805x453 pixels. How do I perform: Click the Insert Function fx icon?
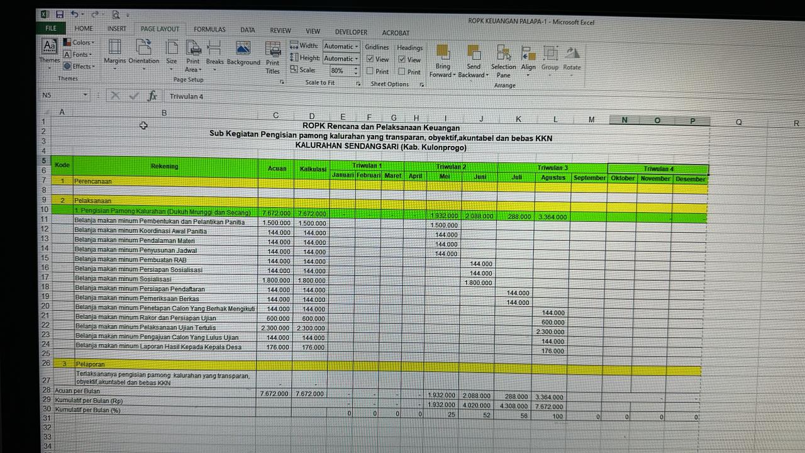coord(152,96)
